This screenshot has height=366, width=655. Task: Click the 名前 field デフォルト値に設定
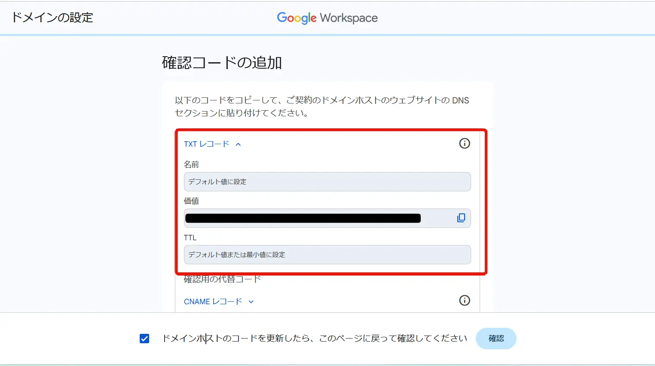(327, 182)
